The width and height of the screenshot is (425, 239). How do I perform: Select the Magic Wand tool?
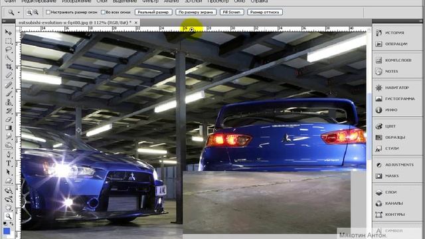coord(9,58)
